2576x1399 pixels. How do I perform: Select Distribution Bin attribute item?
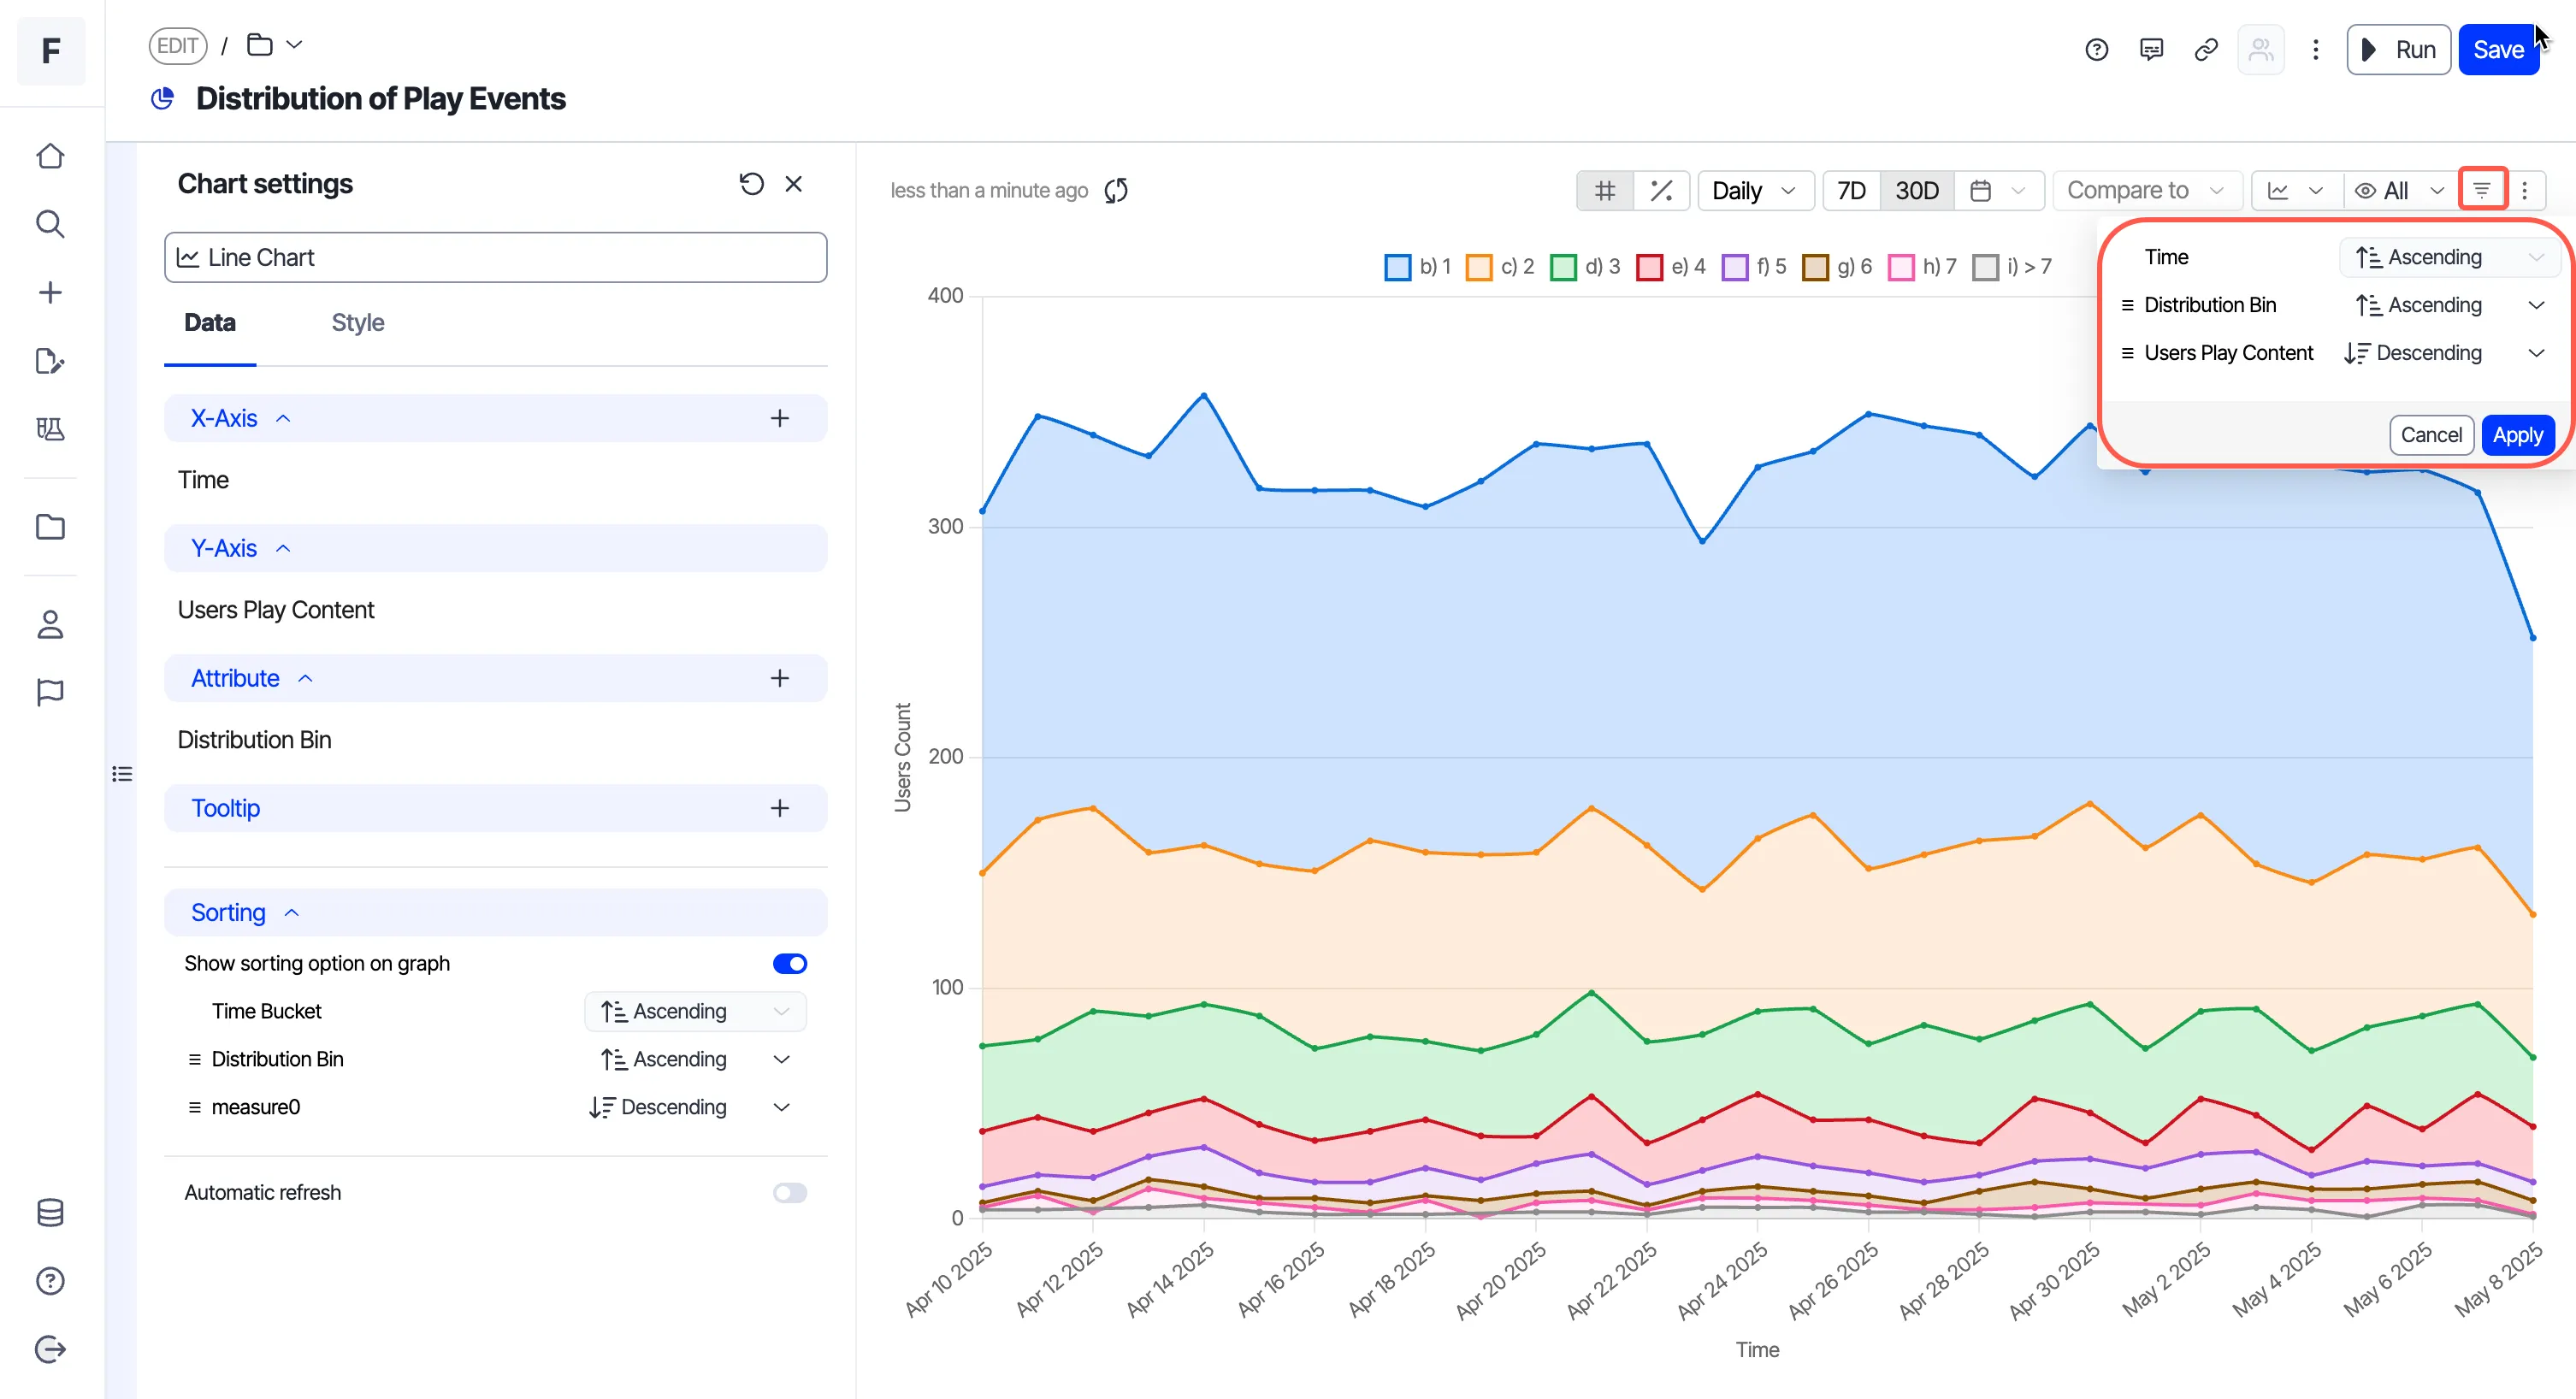pyautogui.click(x=254, y=740)
